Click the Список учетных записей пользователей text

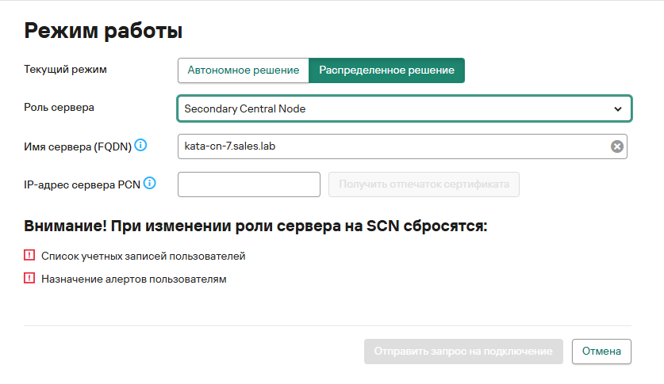144,256
